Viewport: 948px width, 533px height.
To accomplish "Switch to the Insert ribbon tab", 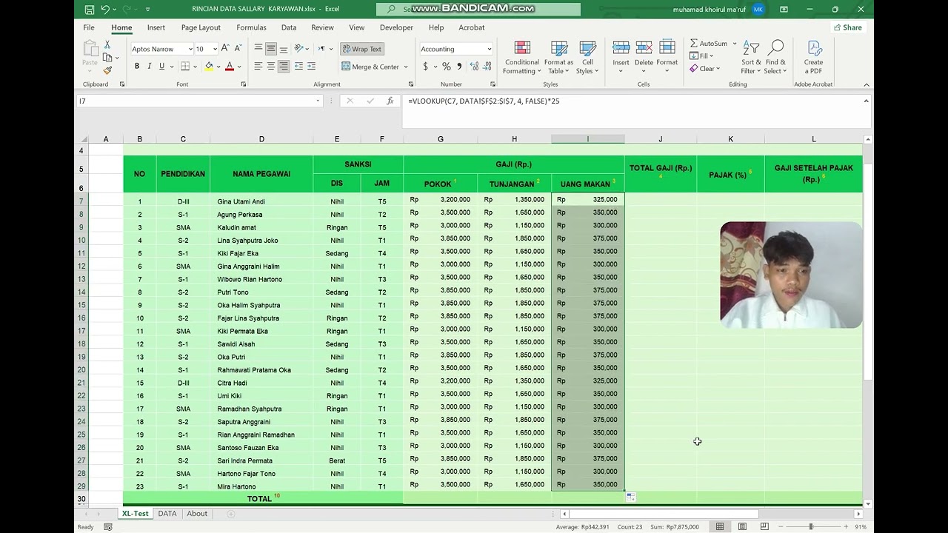I will pyautogui.click(x=156, y=27).
